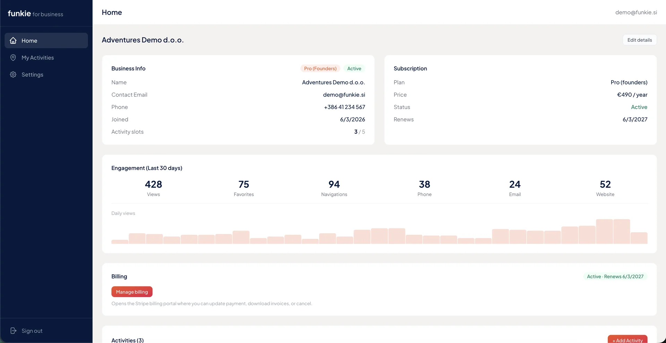Click the Add Activity button

click(x=627, y=340)
